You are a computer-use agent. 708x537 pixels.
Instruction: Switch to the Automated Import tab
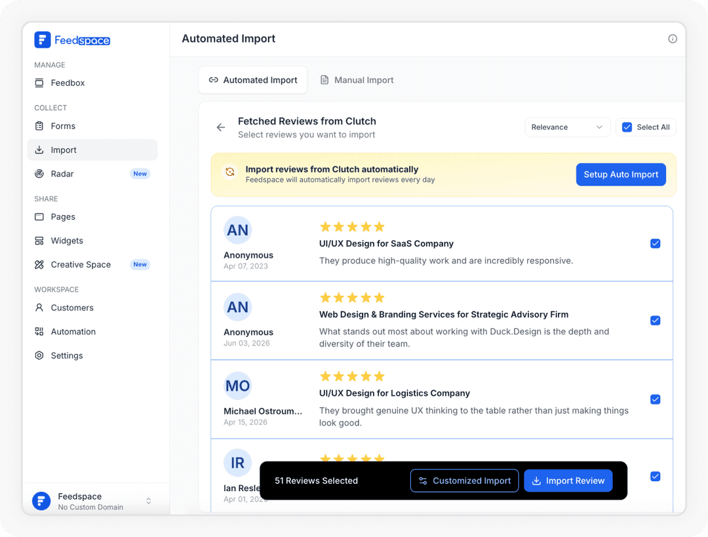(253, 80)
